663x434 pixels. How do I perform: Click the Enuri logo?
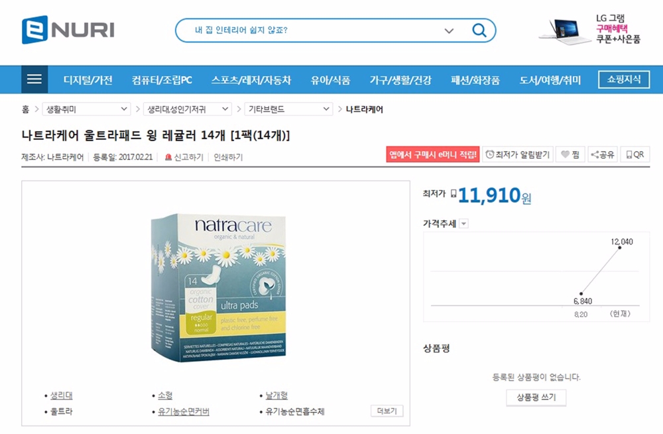[x=68, y=30]
